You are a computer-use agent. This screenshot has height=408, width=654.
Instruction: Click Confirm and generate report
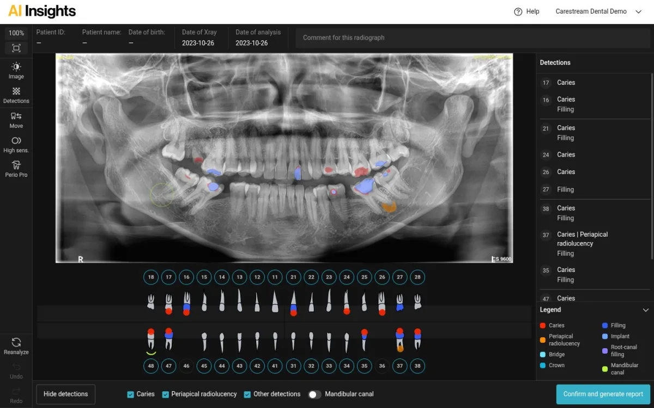[x=603, y=394]
